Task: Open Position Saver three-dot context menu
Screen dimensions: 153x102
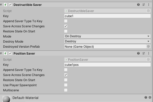Action: coord(149,53)
